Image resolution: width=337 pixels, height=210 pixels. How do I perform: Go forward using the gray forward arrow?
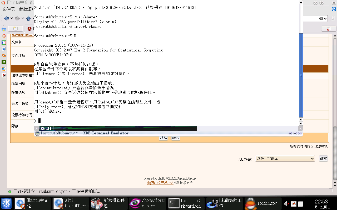[x=17, y=18]
